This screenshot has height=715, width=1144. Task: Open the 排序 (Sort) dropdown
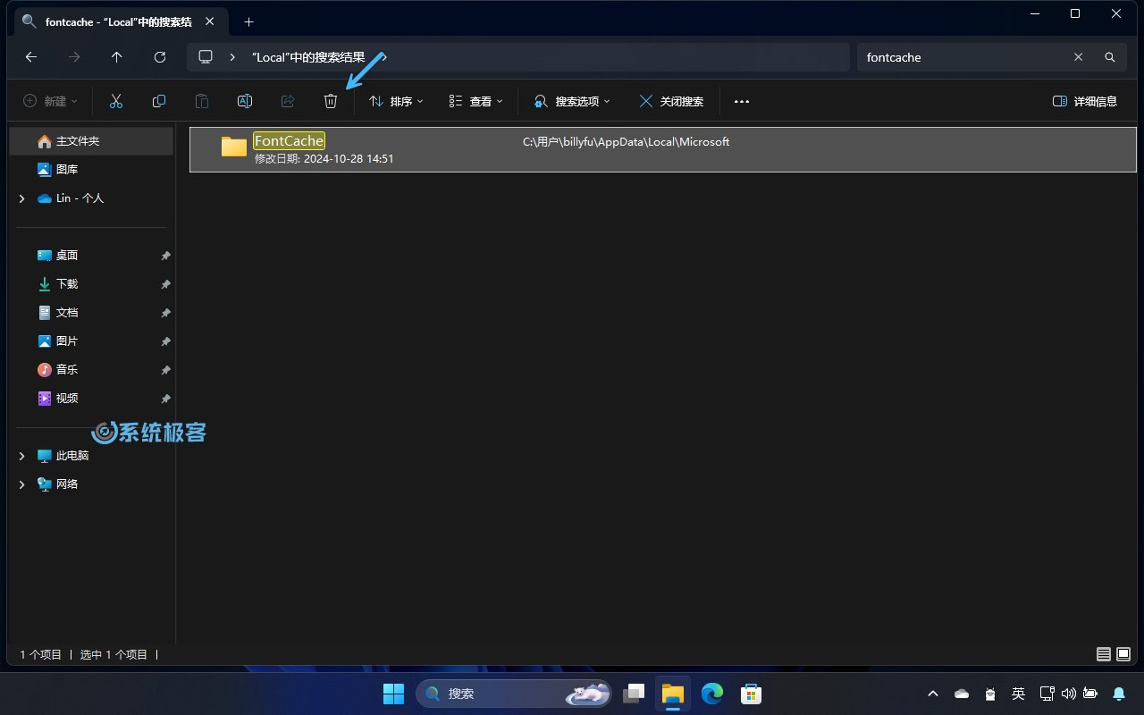coord(396,101)
